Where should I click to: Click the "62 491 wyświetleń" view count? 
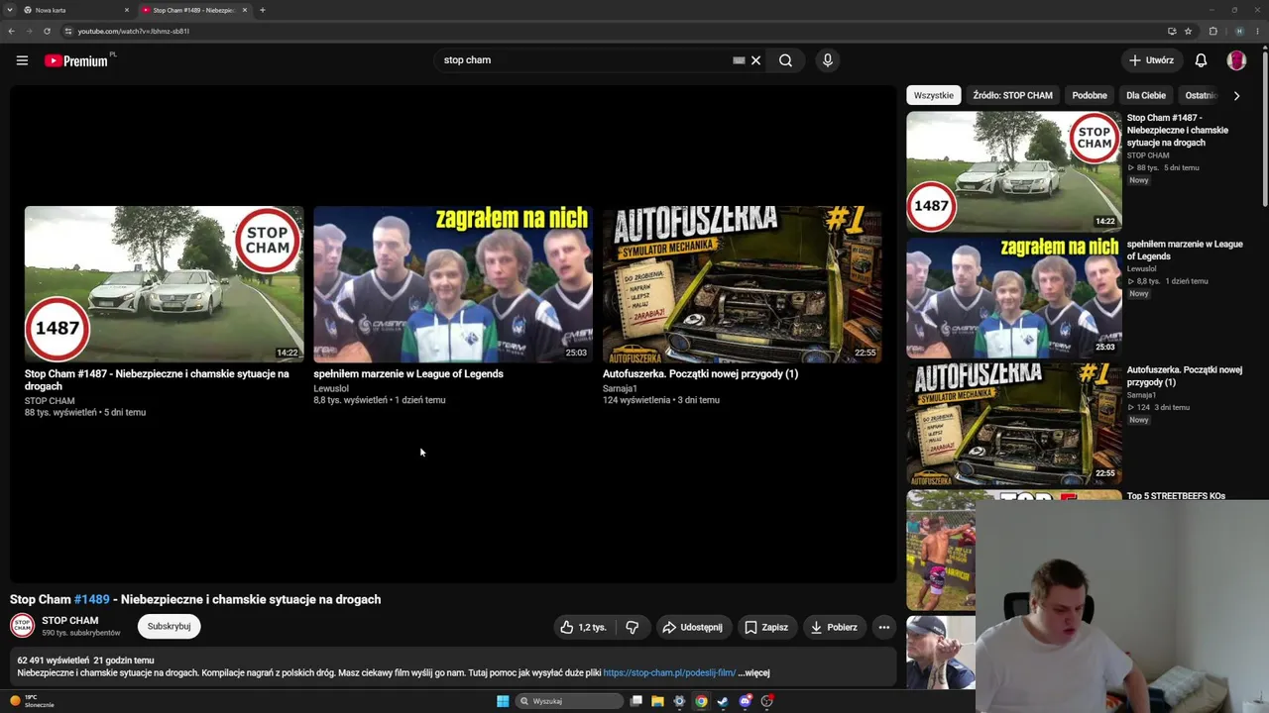pyautogui.click(x=53, y=661)
